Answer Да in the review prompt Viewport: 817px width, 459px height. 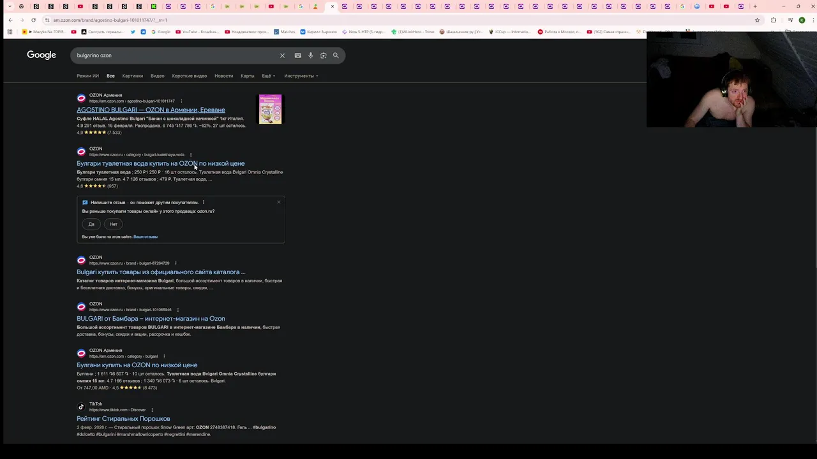click(91, 224)
